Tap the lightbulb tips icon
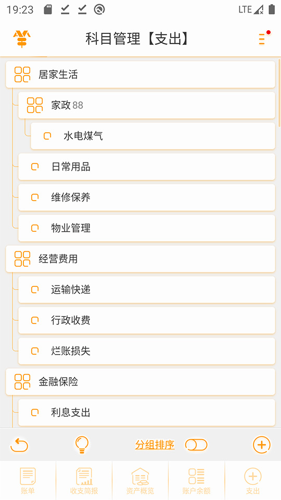Viewport: 281px width, 500px height. tap(82, 444)
